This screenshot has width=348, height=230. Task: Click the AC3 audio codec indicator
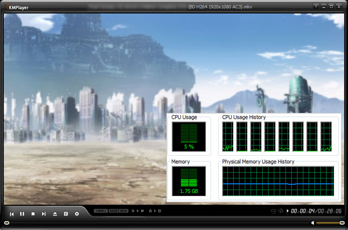coord(114,211)
